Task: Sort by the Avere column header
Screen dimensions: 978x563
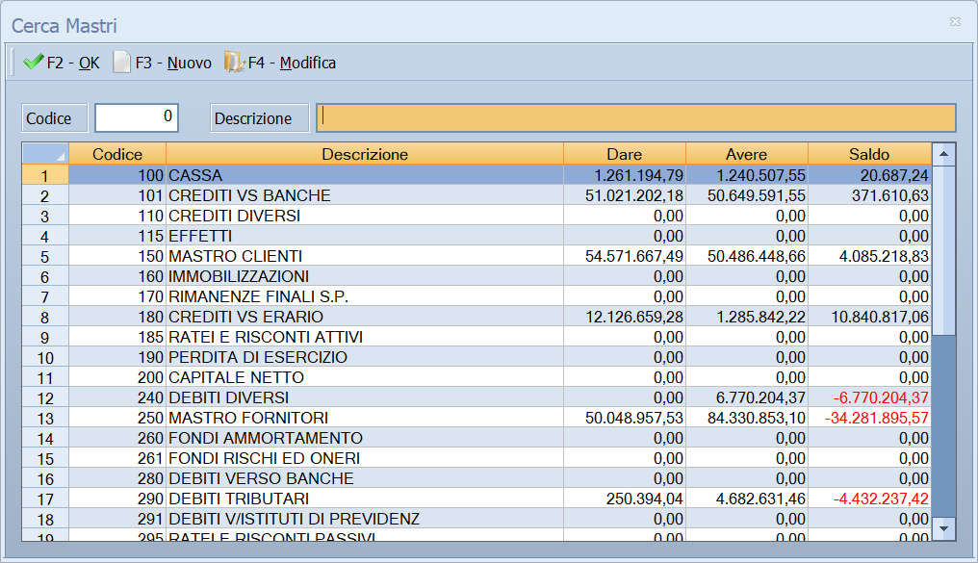Action: pos(747,154)
